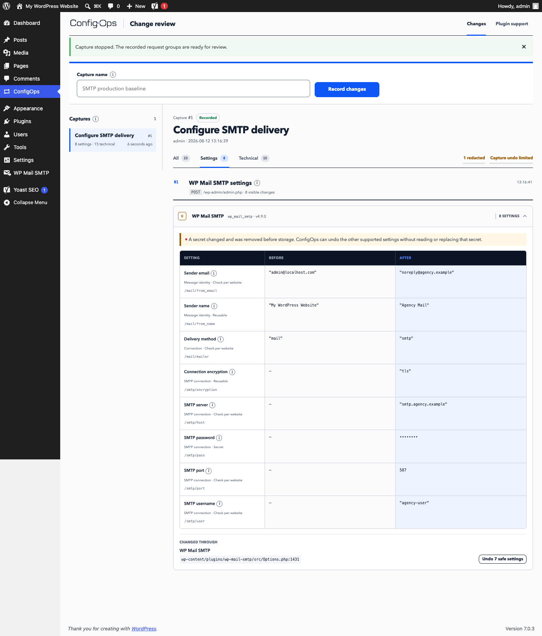
Task: Switch to the Technical 15 tab
Action: tap(254, 158)
